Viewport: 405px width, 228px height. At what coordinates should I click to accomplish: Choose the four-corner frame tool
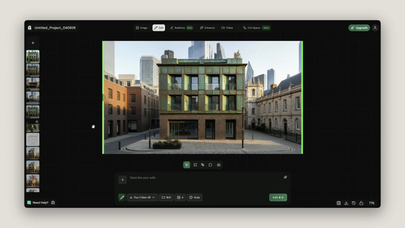click(x=196, y=165)
